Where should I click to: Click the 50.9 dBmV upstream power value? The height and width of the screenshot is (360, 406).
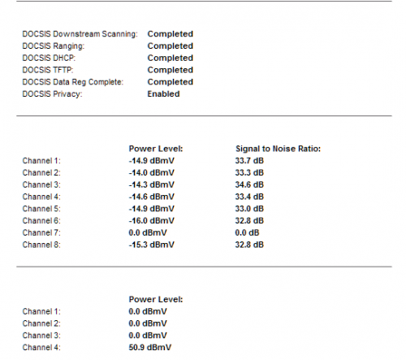150,348
